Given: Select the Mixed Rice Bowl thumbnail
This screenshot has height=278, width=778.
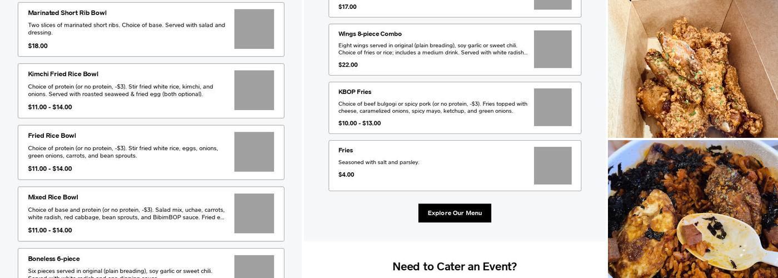Looking at the screenshot, I should coord(254,214).
